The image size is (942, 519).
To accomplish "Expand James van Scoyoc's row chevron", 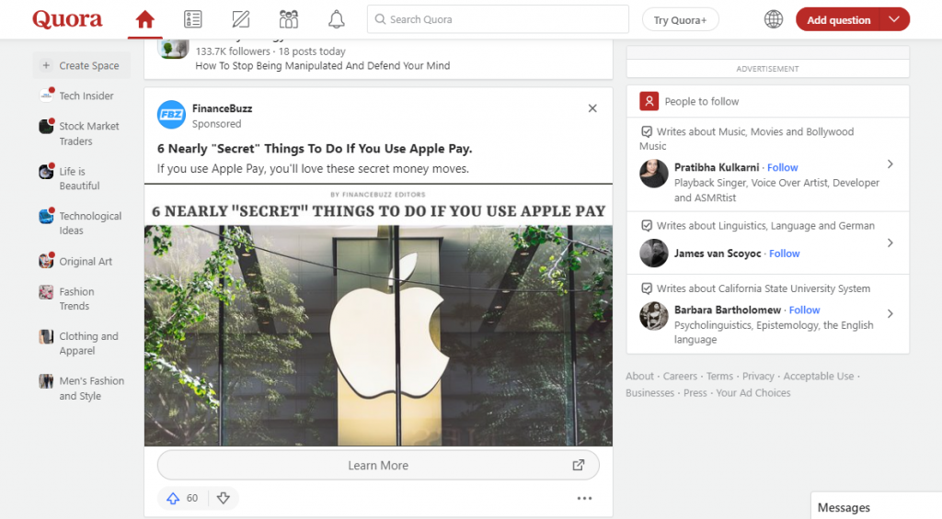I will click(890, 243).
